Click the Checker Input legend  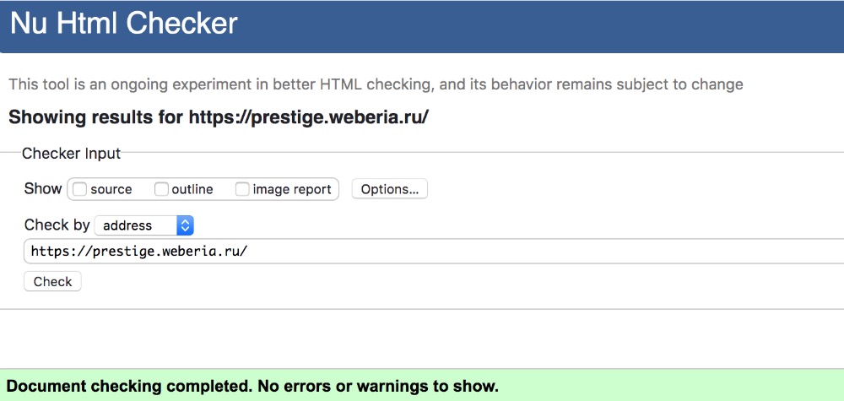tap(72, 154)
